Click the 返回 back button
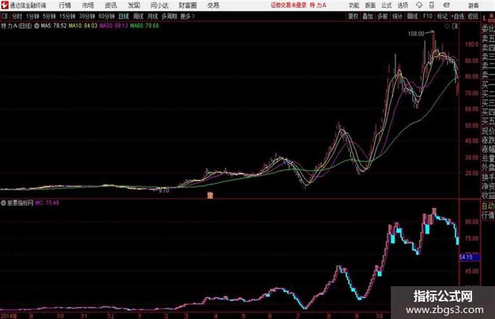 tap(472, 16)
